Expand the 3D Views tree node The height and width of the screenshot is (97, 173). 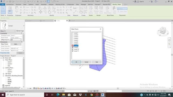pyautogui.click(x=4, y=74)
